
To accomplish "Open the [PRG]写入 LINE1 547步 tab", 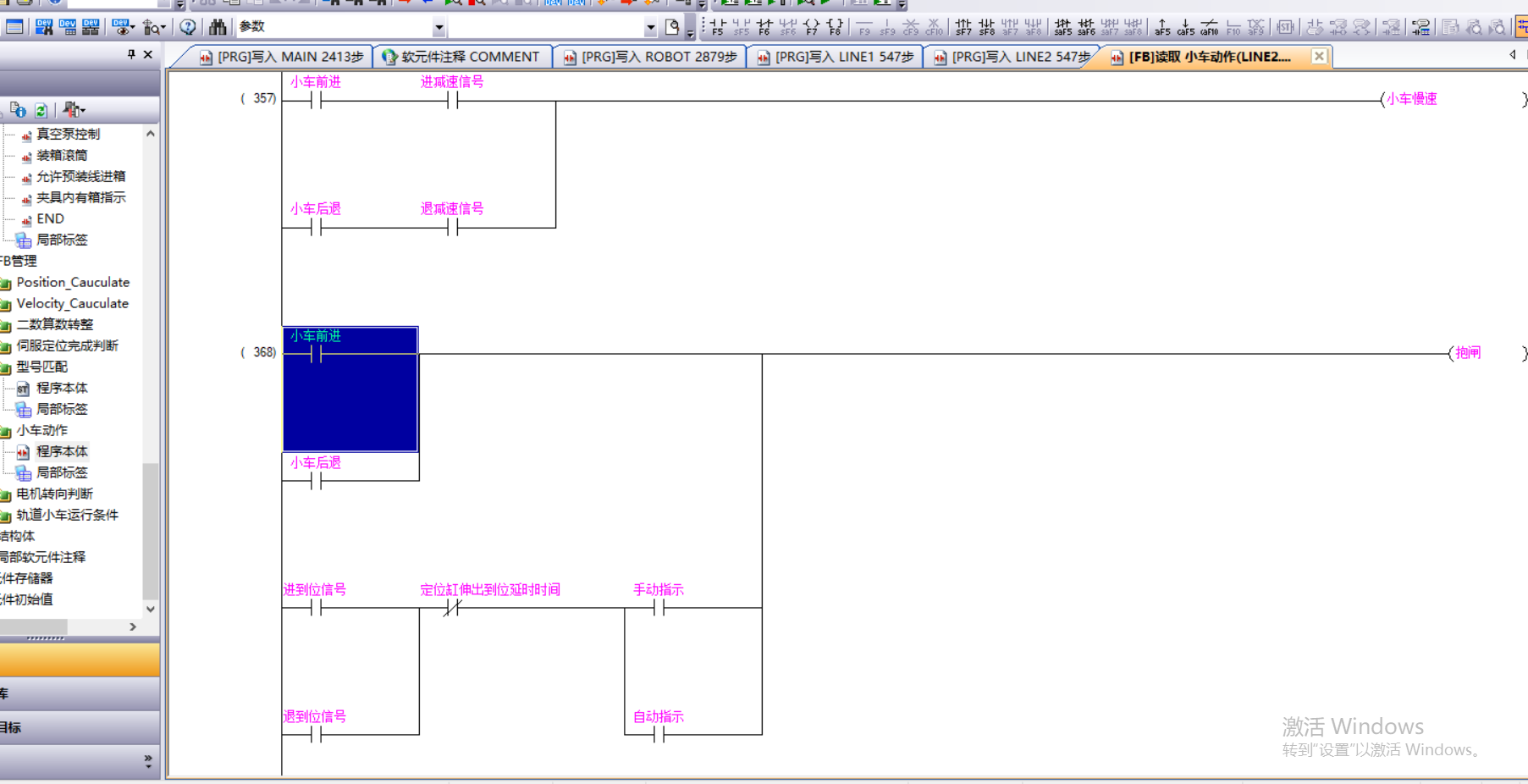I will coord(836,57).
